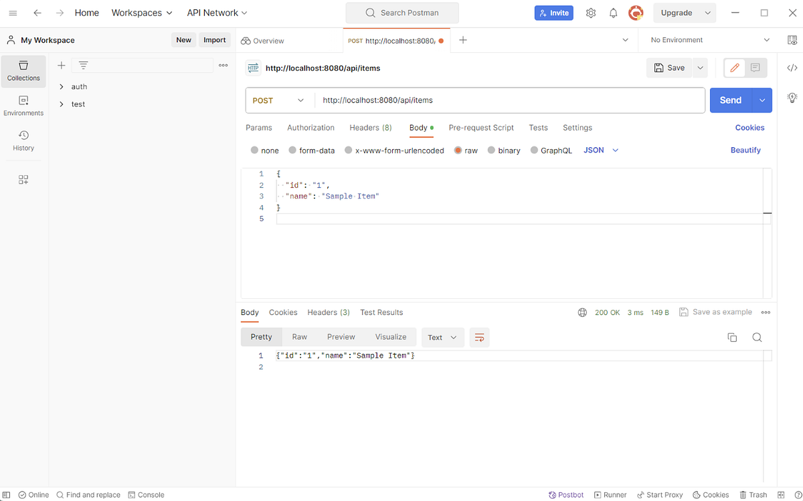Open the Pre-request Script tab
The image size is (803, 501).
(x=481, y=128)
